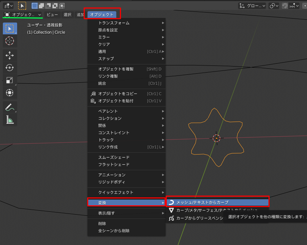Choose リンク複製 from the menu
The image size is (307, 245).
pyautogui.click(x=126, y=76)
